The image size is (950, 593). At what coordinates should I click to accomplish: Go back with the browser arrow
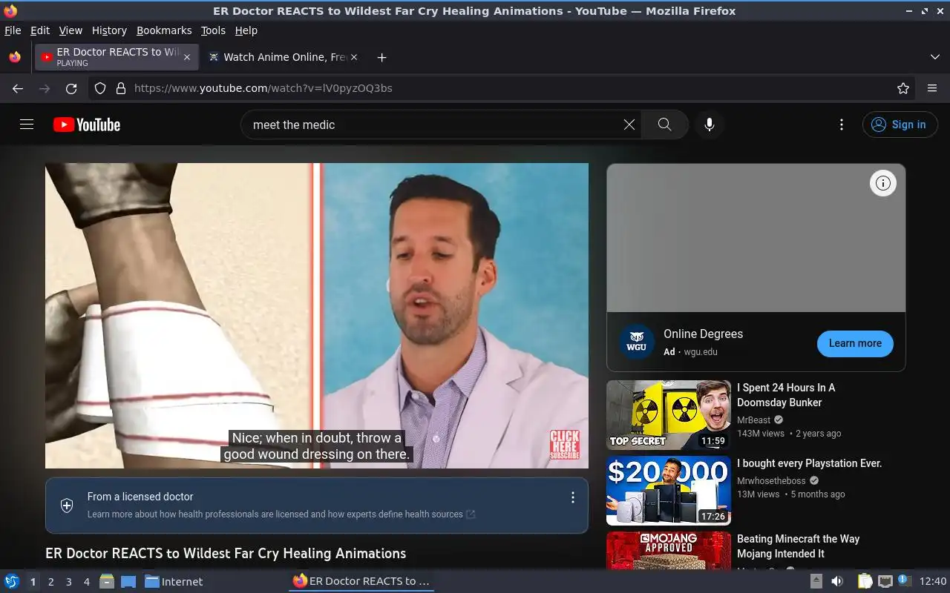point(18,88)
